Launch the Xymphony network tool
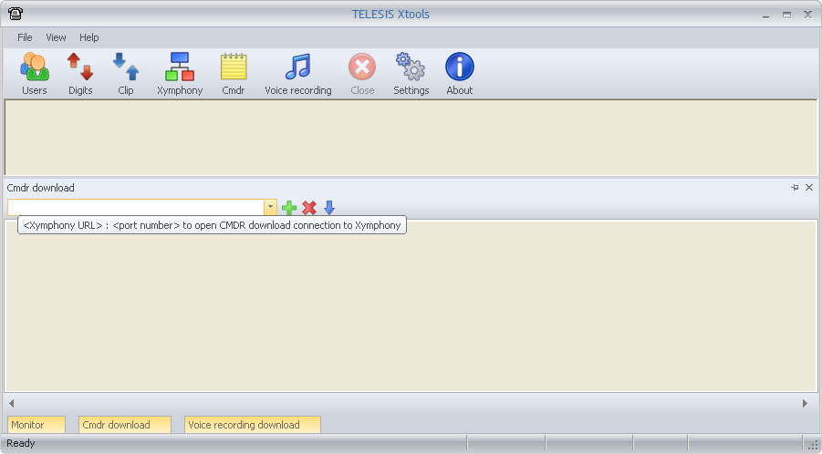This screenshot has width=822, height=454. point(180,73)
